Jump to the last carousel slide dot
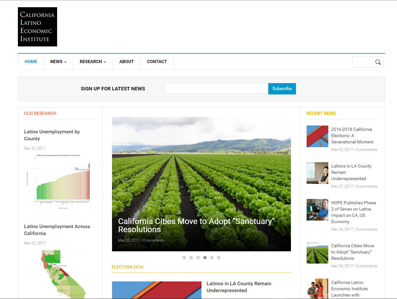This screenshot has width=397, height=299. coord(219,258)
